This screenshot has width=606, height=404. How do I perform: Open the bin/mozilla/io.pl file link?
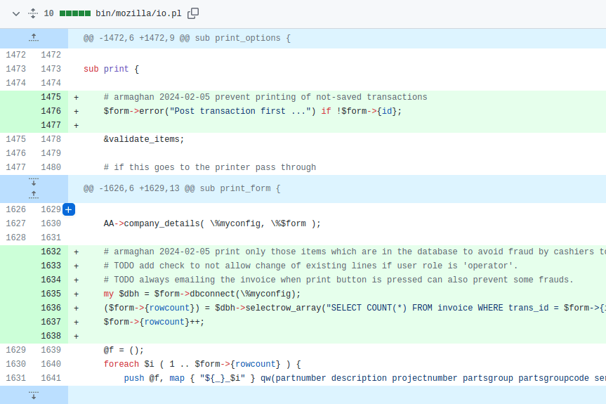(x=138, y=13)
